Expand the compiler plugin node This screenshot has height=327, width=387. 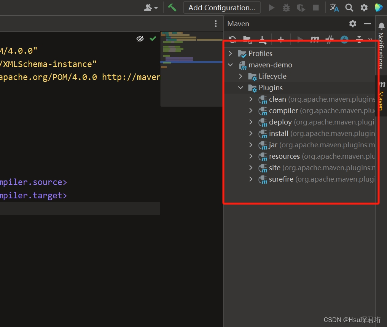pyautogui.click(x=251, y=110)
